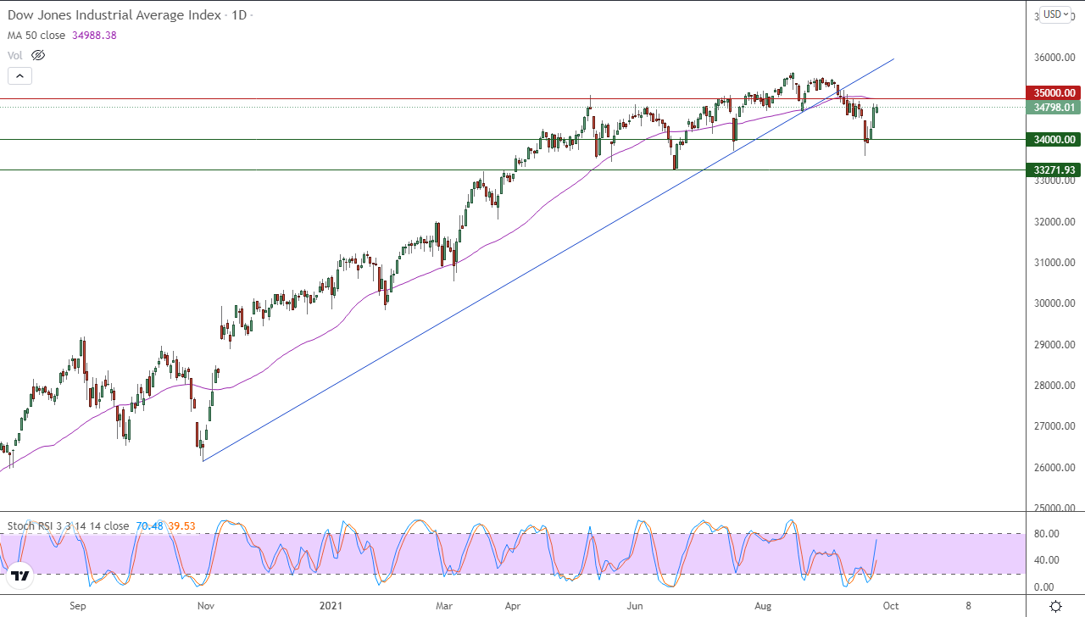The width and height of the screenshot is (1085, 617).
Task: Click the green 33271.93 price label
Action: [1053, 170]
